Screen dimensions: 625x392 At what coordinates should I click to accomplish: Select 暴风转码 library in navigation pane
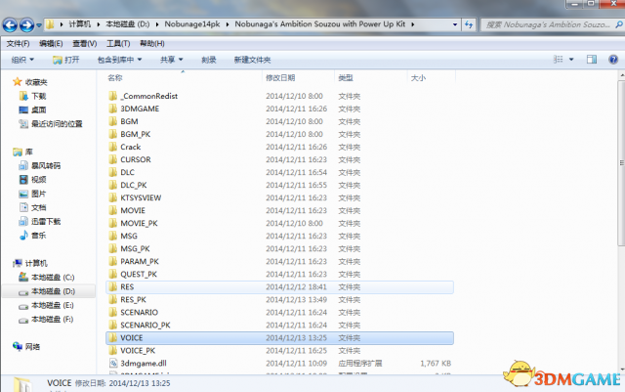[x=46, y=165]
